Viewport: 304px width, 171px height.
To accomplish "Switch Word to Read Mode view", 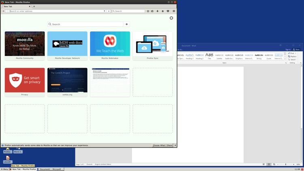I will (x=263, y=165).
